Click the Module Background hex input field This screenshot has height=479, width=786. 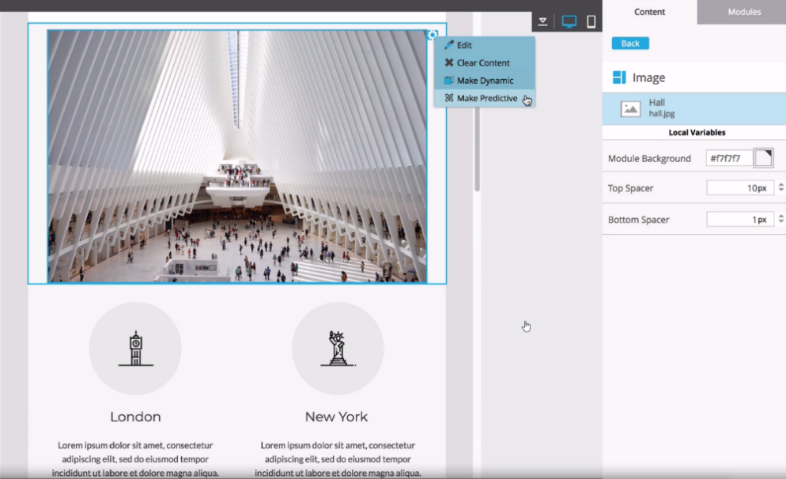(728, 158)
